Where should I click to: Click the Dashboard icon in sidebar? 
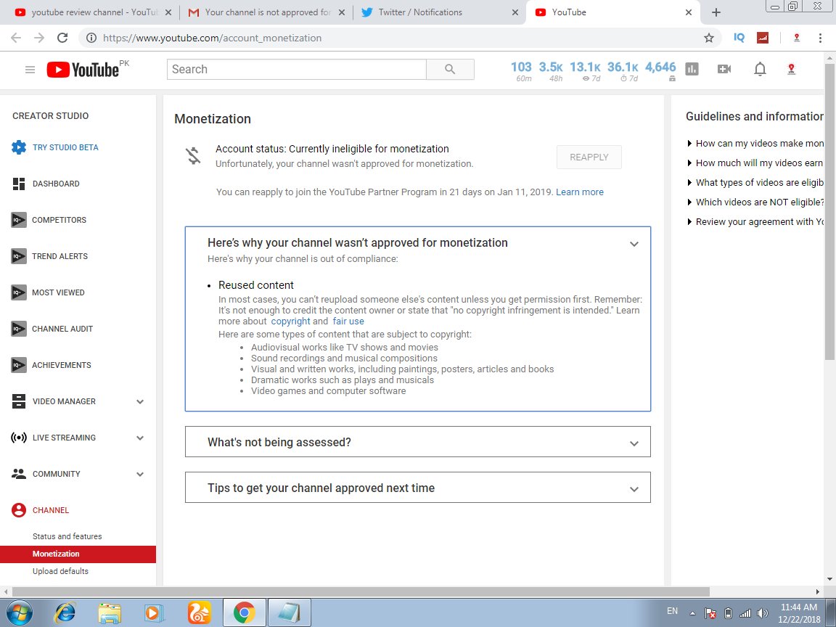click(x=19, y=184)
